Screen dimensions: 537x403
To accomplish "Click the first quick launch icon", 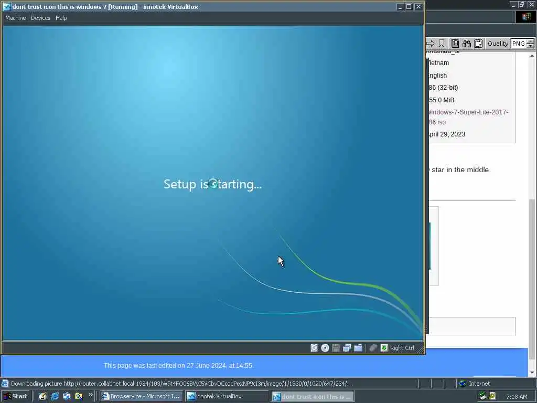I will [42, 396].
